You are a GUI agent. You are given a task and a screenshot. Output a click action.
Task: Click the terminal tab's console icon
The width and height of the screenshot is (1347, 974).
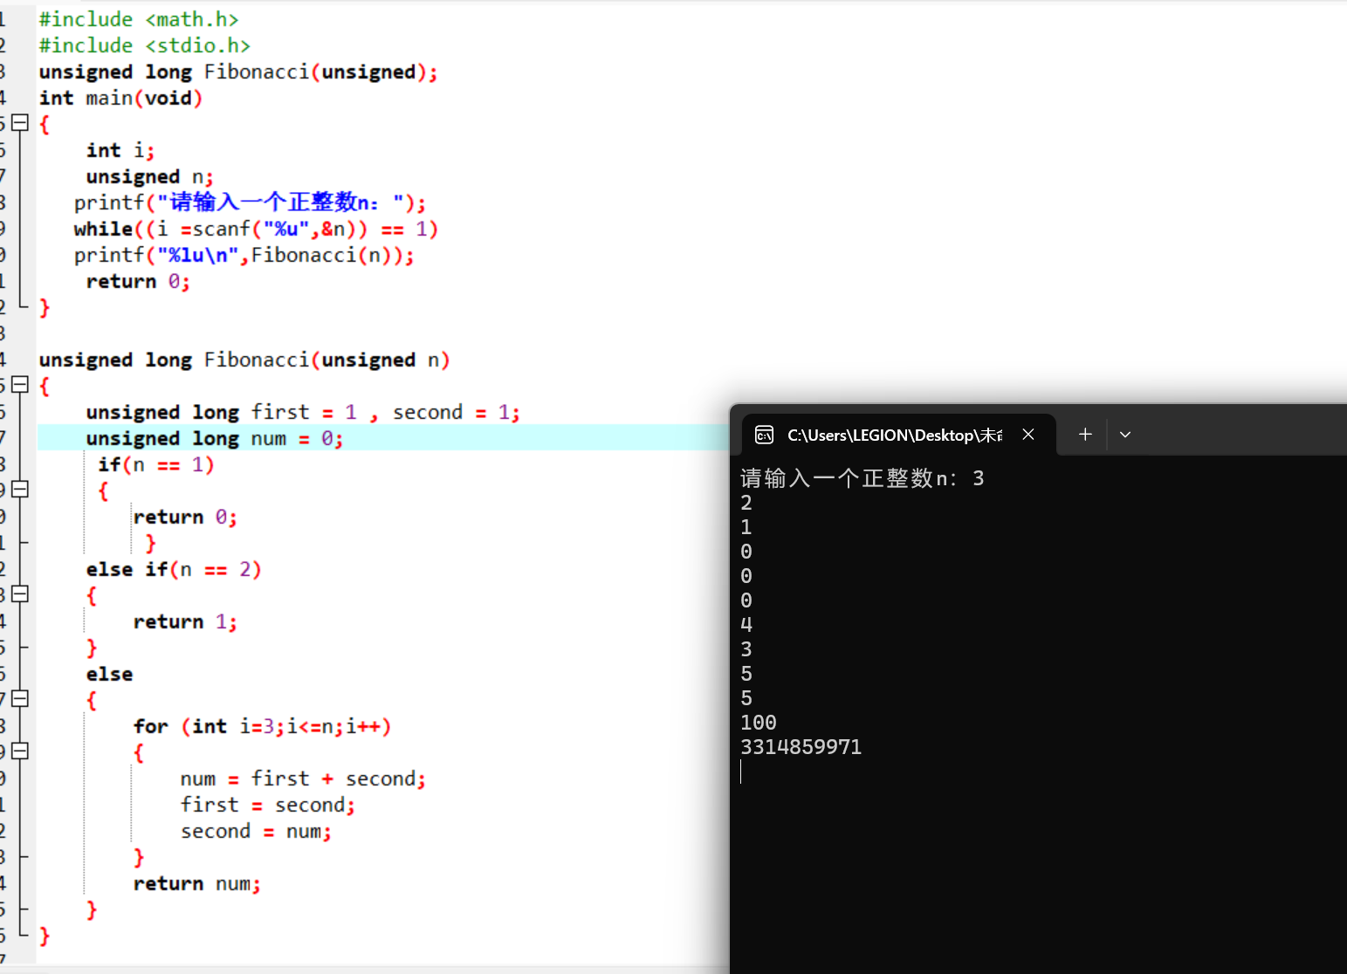764,435
